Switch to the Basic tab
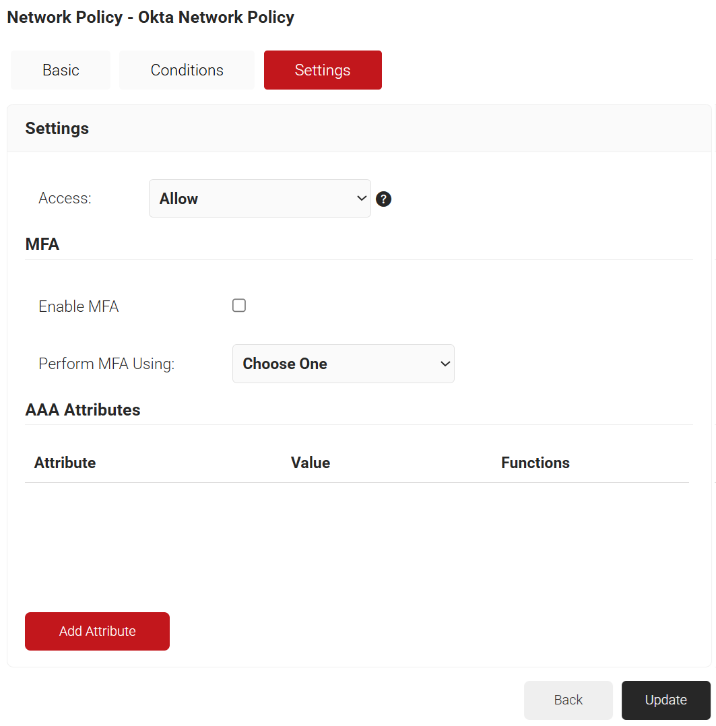Screen dimensions: 716x726 [61, 70]
